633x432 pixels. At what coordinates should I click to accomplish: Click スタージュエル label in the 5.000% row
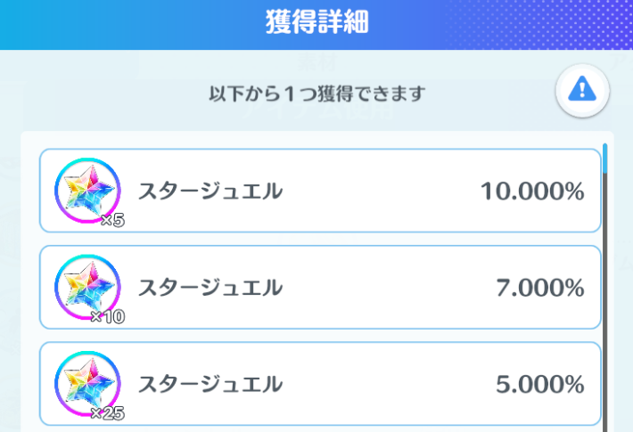click(x=210, y=385)
